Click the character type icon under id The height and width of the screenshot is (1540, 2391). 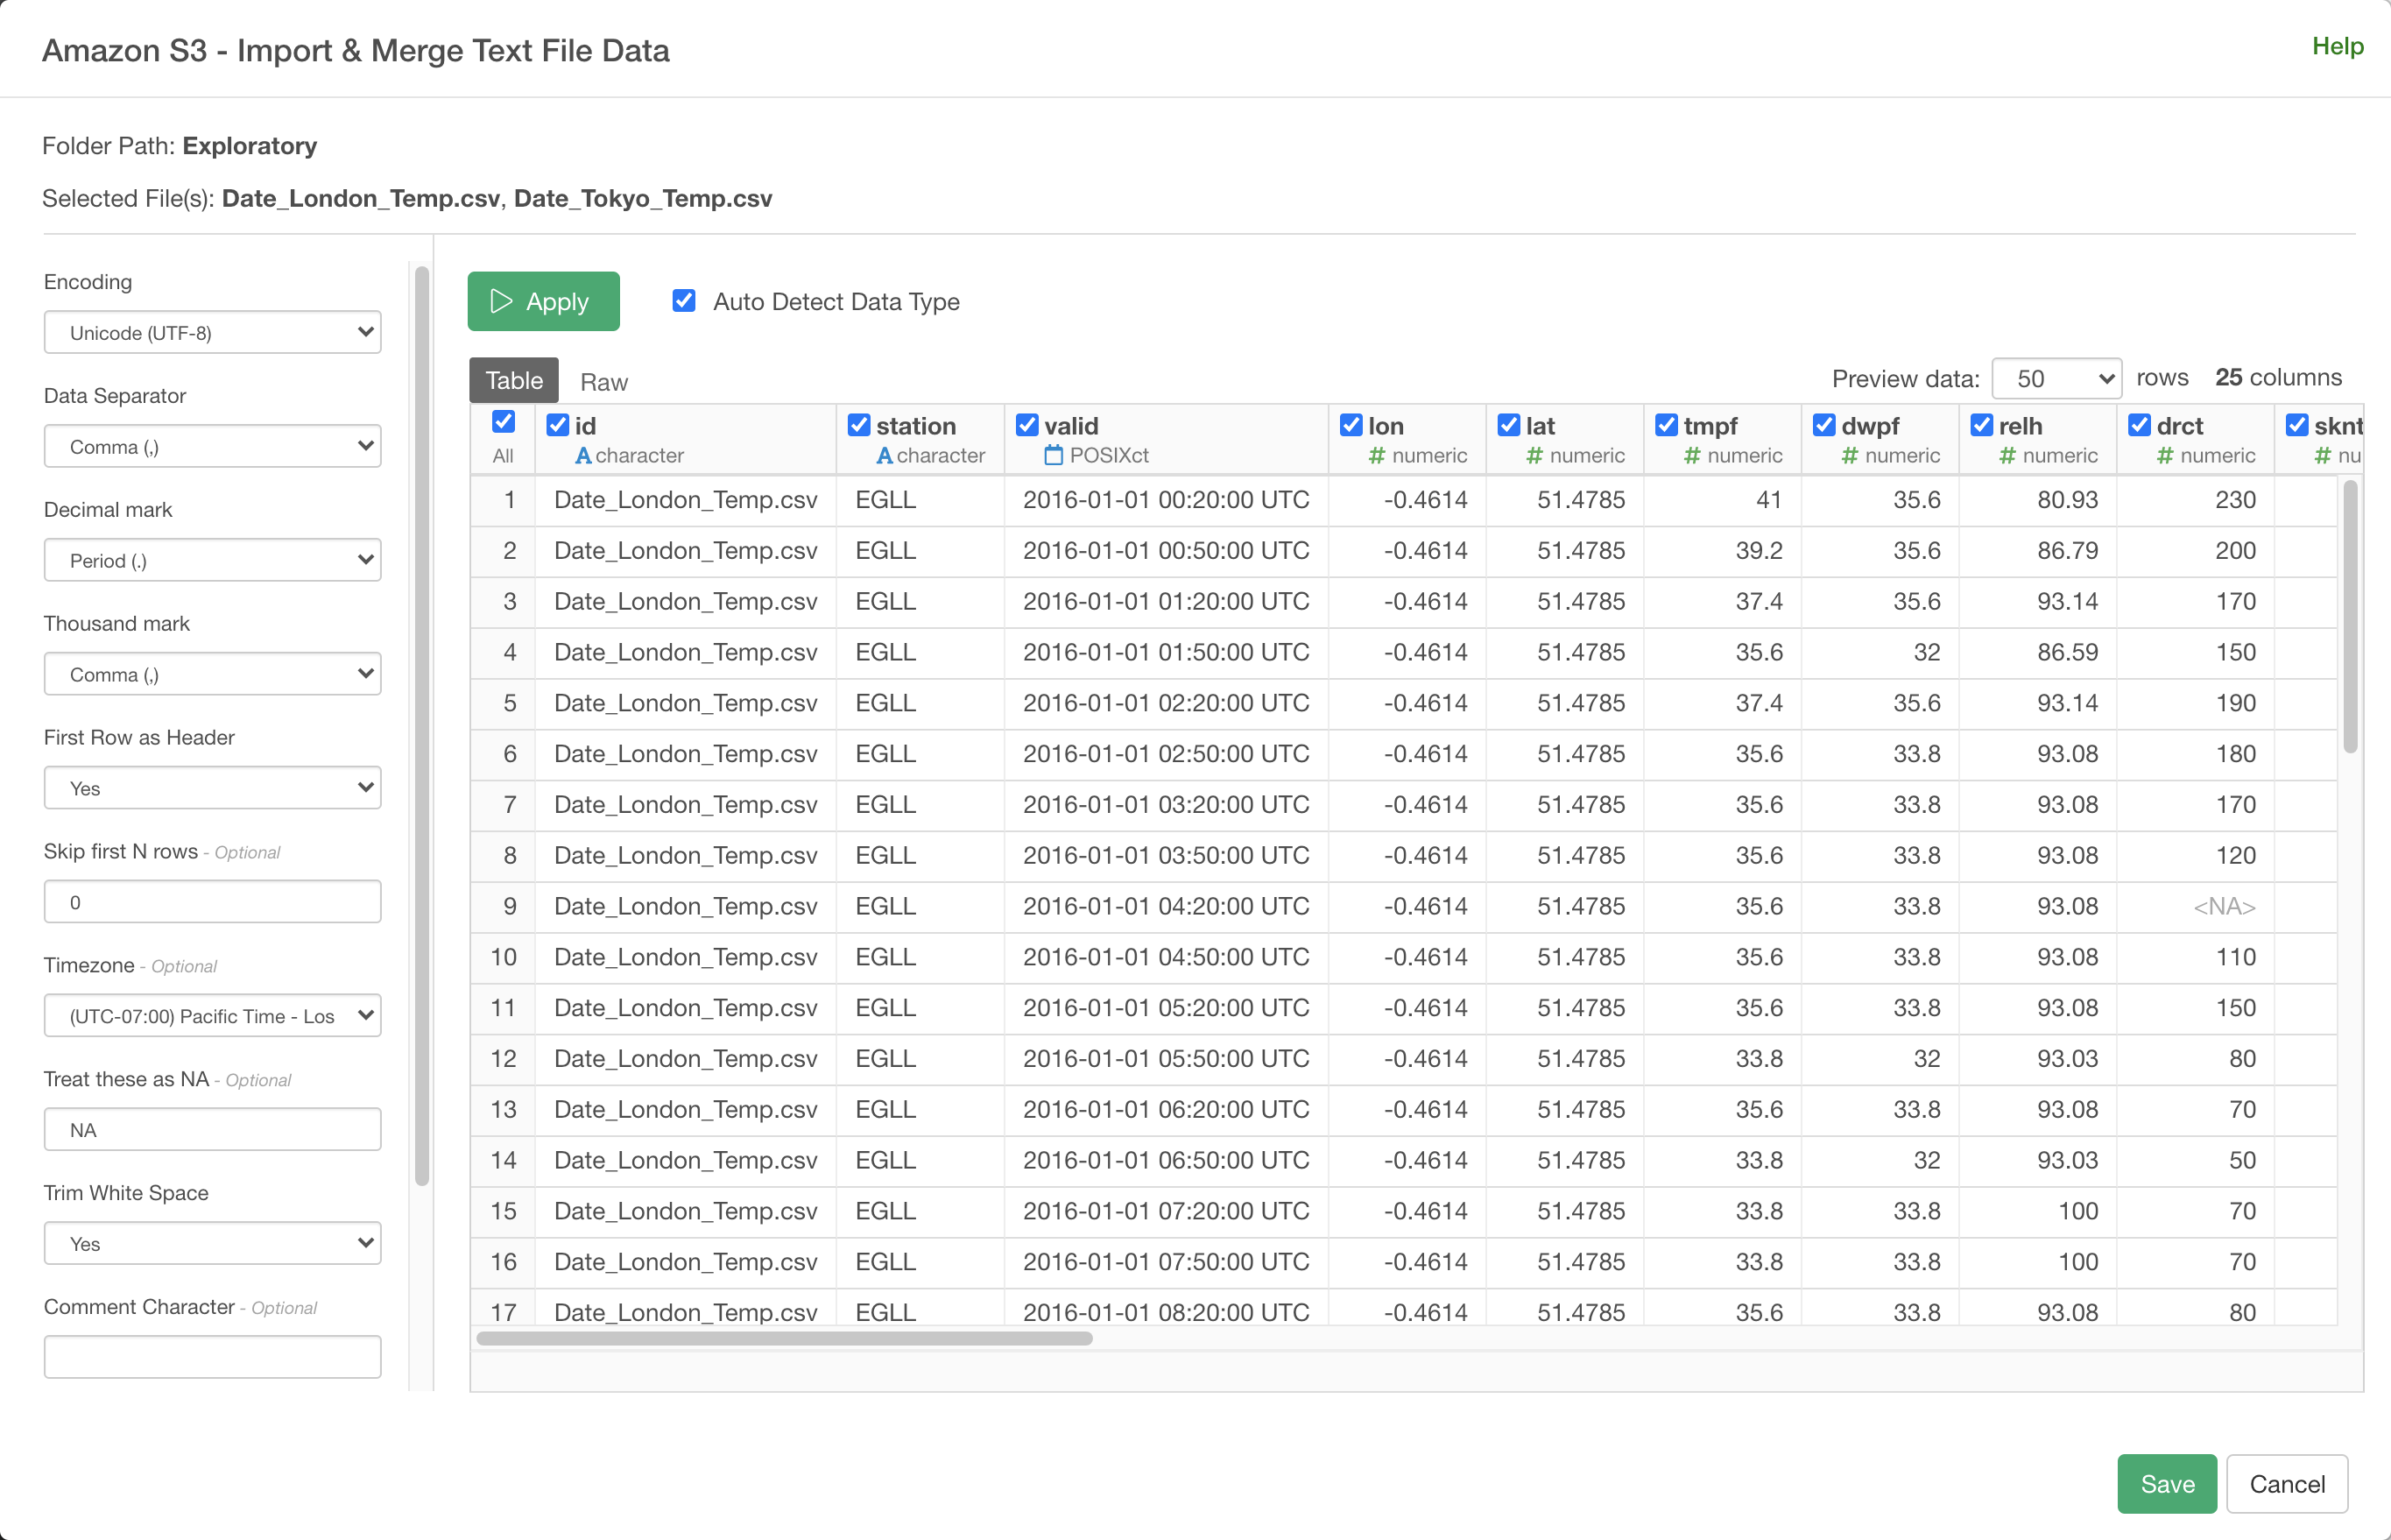click(x=582, y=456)
